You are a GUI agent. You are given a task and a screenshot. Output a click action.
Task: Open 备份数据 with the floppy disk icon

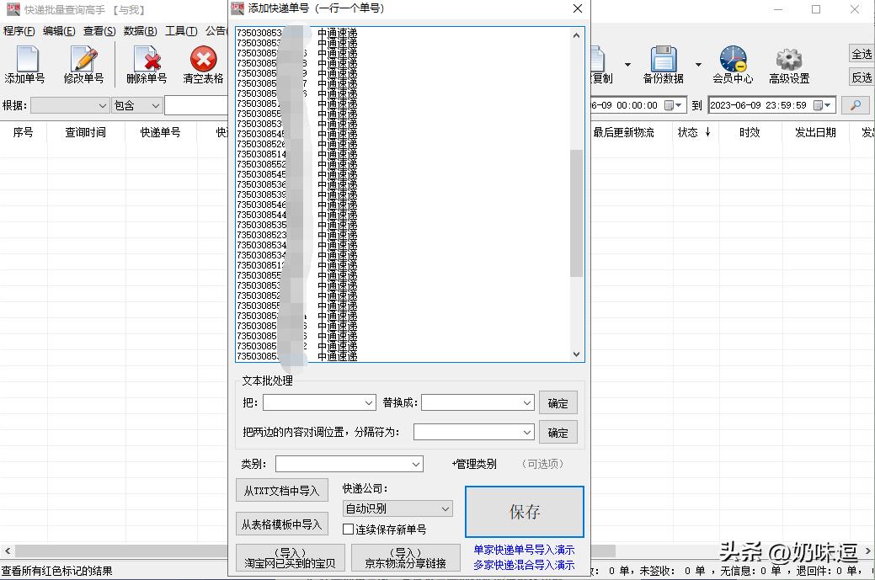click(x=664, y=59)
